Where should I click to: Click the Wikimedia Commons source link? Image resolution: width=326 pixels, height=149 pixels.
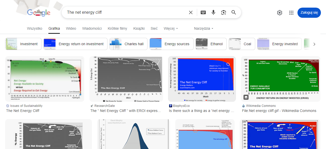[x=261, y=106]
